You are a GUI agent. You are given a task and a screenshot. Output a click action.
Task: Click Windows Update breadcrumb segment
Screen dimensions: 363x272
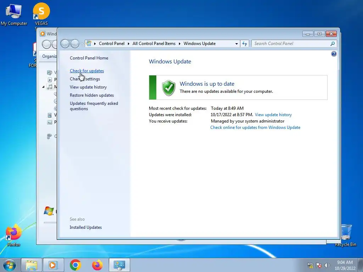click(200, 44)
